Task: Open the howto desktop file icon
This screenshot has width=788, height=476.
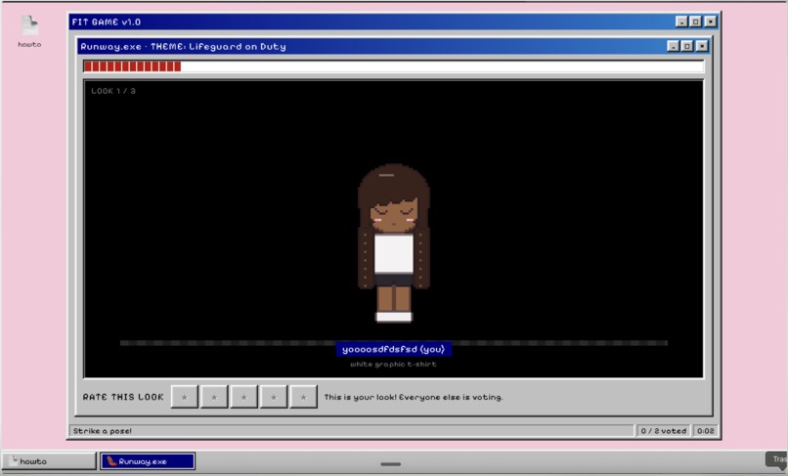Action: point(29,31)
